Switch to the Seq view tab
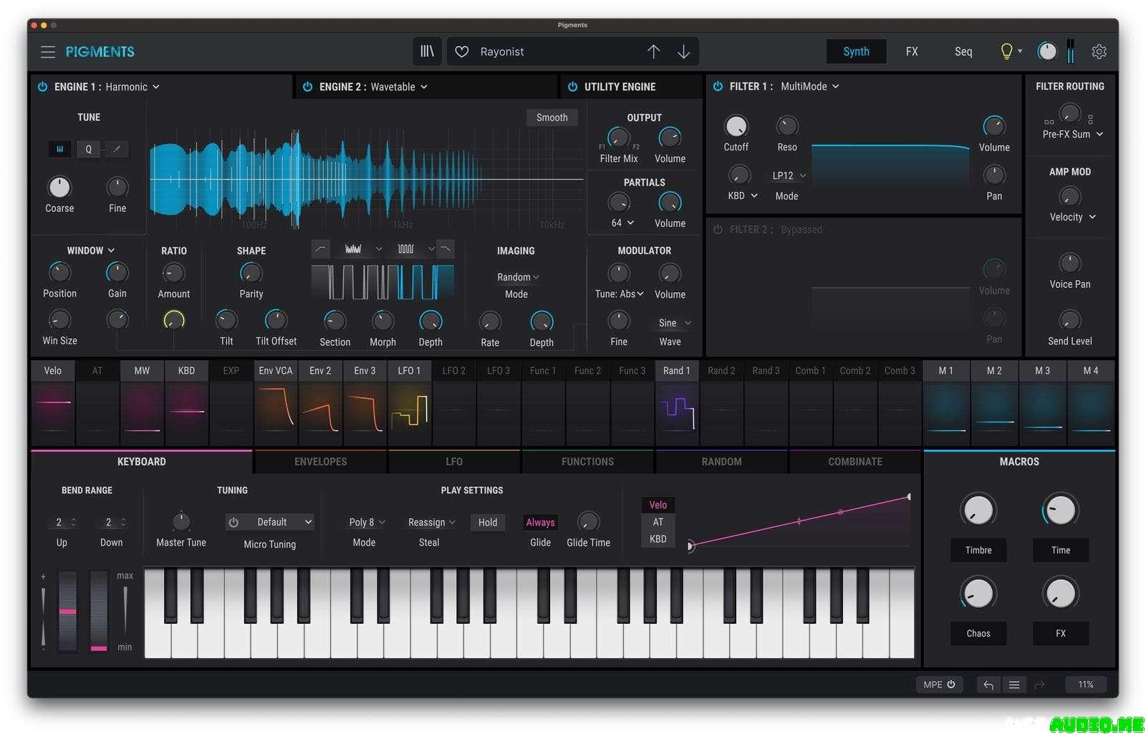 tap(963, 52)
